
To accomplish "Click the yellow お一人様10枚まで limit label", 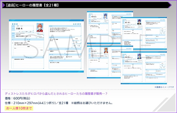I will (x=19, y=108).
